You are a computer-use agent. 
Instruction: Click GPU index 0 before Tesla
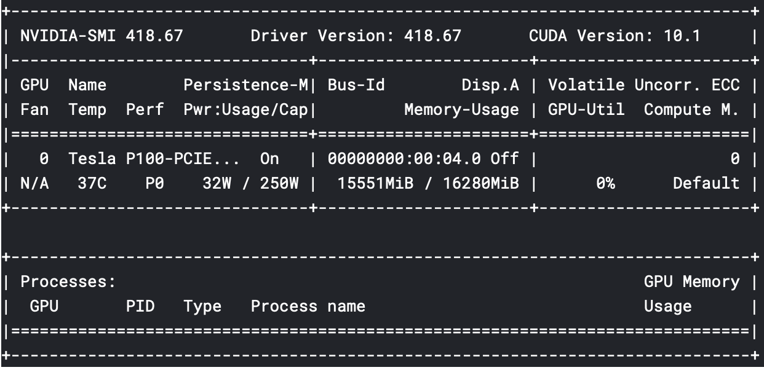[x=44, y=159]
